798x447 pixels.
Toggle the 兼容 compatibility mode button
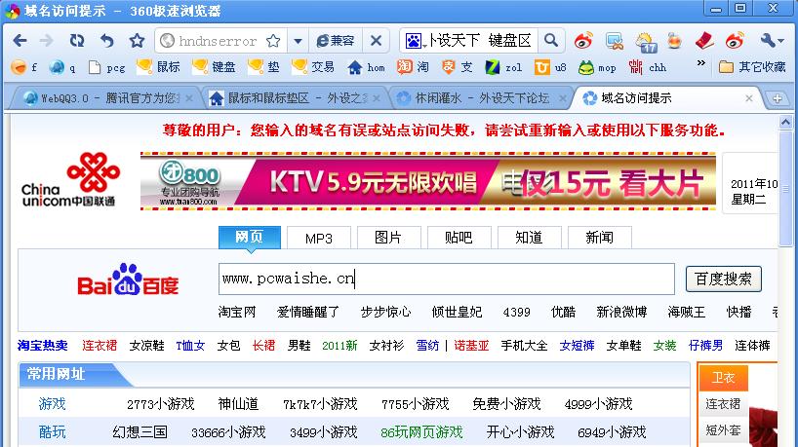(335, 41)
